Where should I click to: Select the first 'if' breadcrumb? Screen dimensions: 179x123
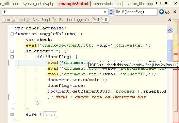[x=98, y=20]
